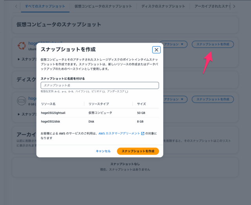Click the 50 GB size cell
The height and width of the screenshot is (205, 251).
point(141,113)
